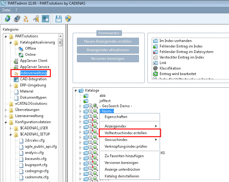Open cadremote.cfg file
Viewport: 229px width, 182px height.
coord(37,177)
